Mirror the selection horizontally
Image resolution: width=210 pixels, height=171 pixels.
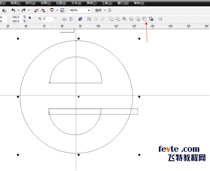(64, 19)
